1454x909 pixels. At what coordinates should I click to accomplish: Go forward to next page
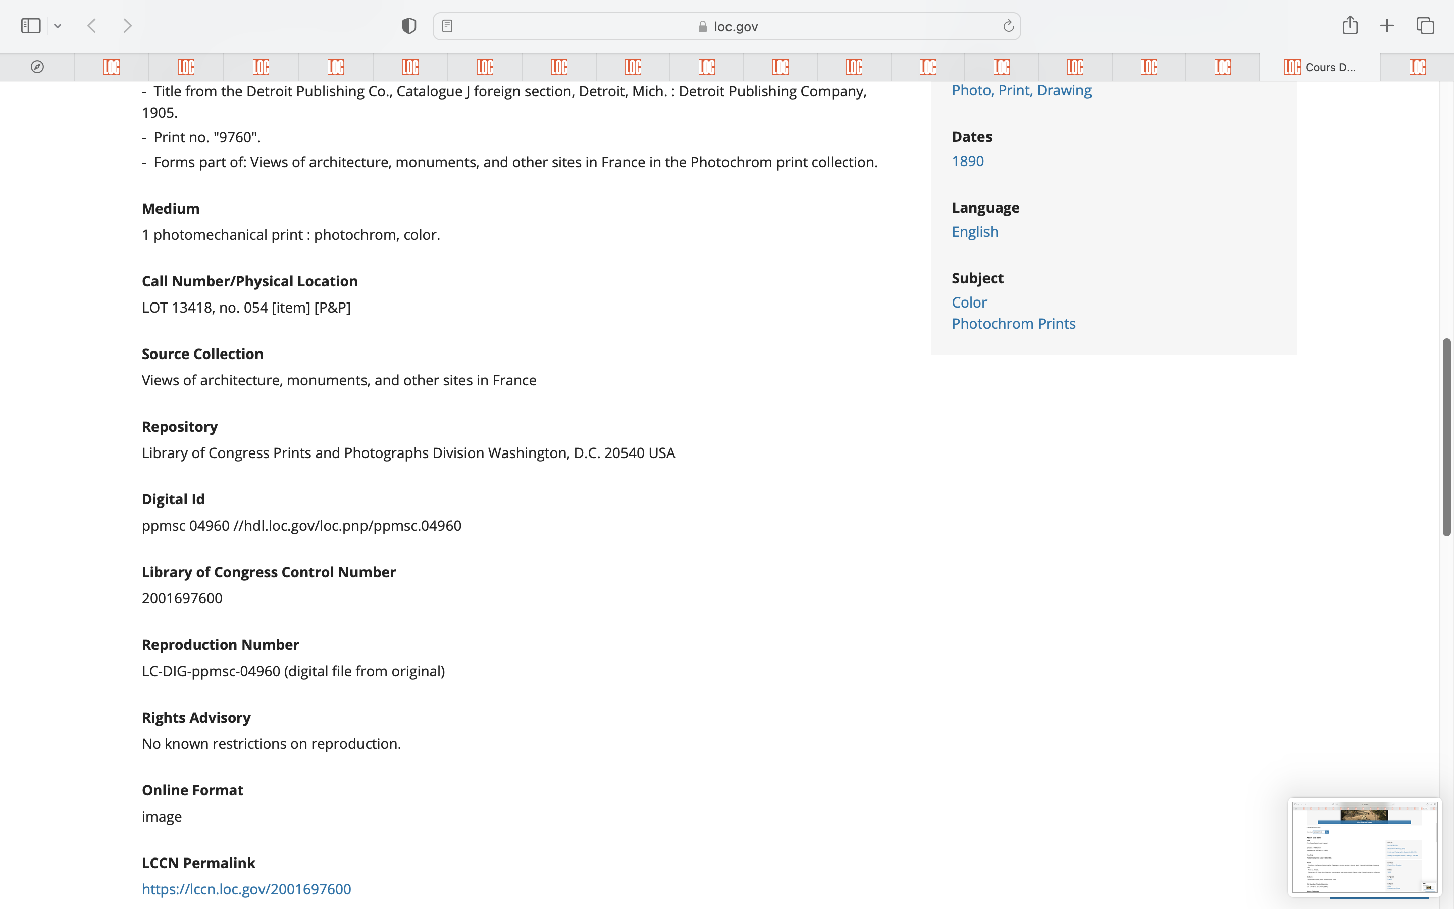click(127, 26)
